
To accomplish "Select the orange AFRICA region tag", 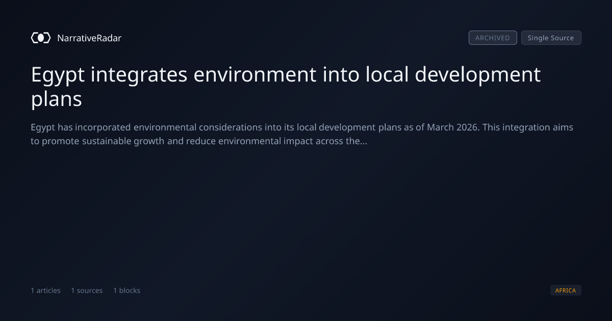I will 566,290.
